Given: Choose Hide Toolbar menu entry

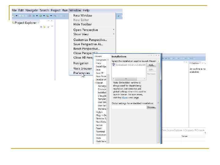Looking at the screenshot, I should coord(82,24).
